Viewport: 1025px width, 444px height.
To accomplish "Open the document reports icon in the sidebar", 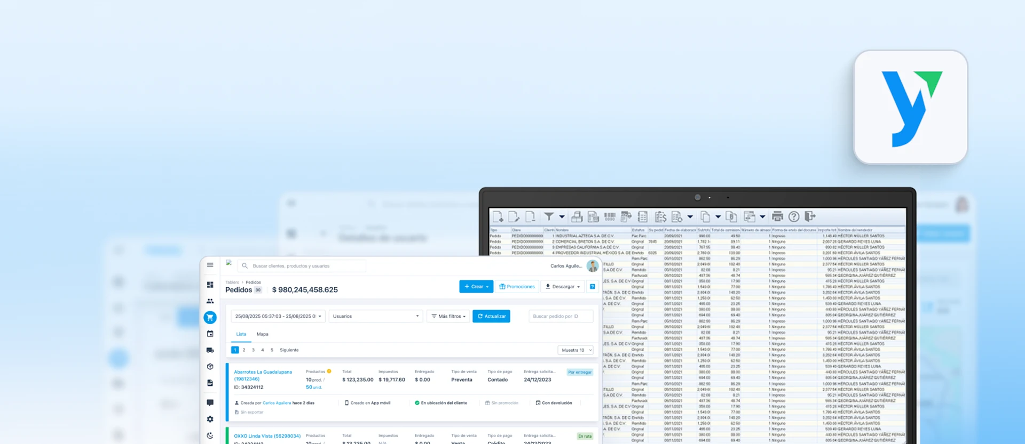I will (x=210, y=383).
